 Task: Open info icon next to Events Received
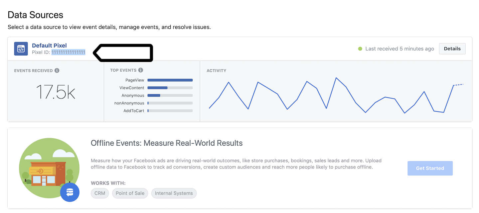click(57, 71)
